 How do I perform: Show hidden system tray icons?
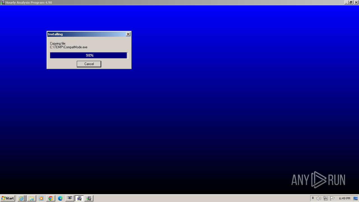pyautogui.click(x=313, y=198)
